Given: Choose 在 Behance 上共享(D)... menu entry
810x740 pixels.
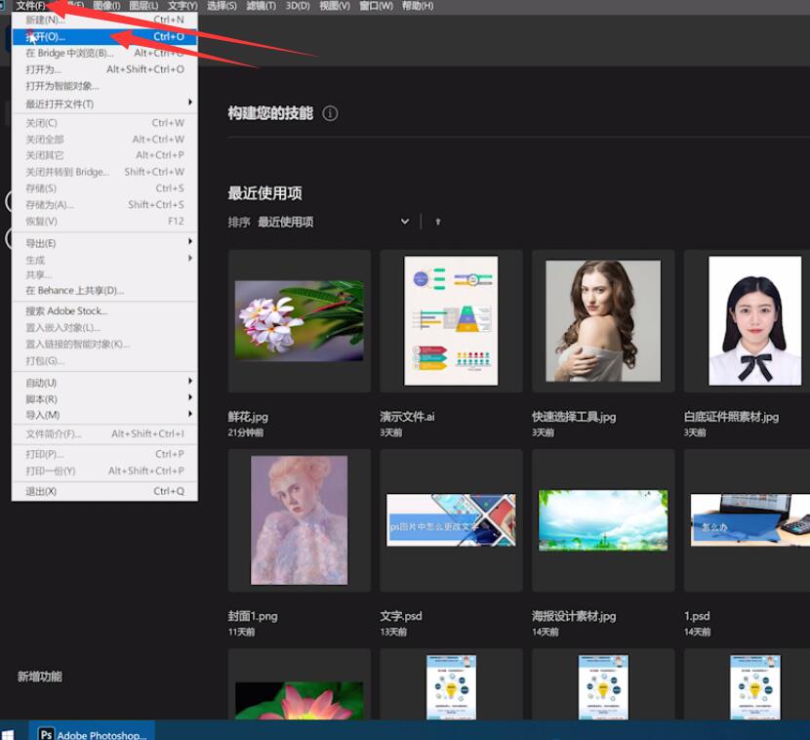Looking at the screenshot, I should (104, 290).
